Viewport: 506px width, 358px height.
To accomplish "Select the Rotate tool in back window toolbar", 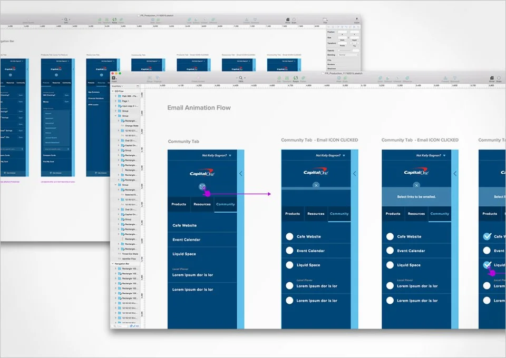I will pyautogui.click(x=114, y=19).
